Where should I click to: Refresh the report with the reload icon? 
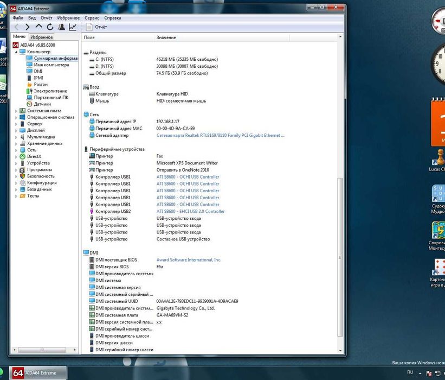click(50, 27)
